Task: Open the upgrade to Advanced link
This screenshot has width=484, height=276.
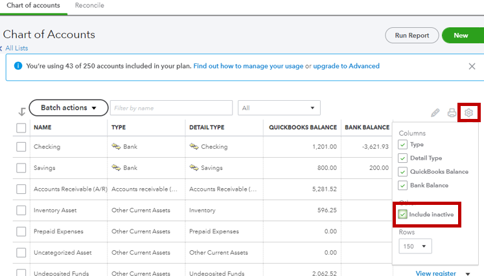Action: click(347, 66)
